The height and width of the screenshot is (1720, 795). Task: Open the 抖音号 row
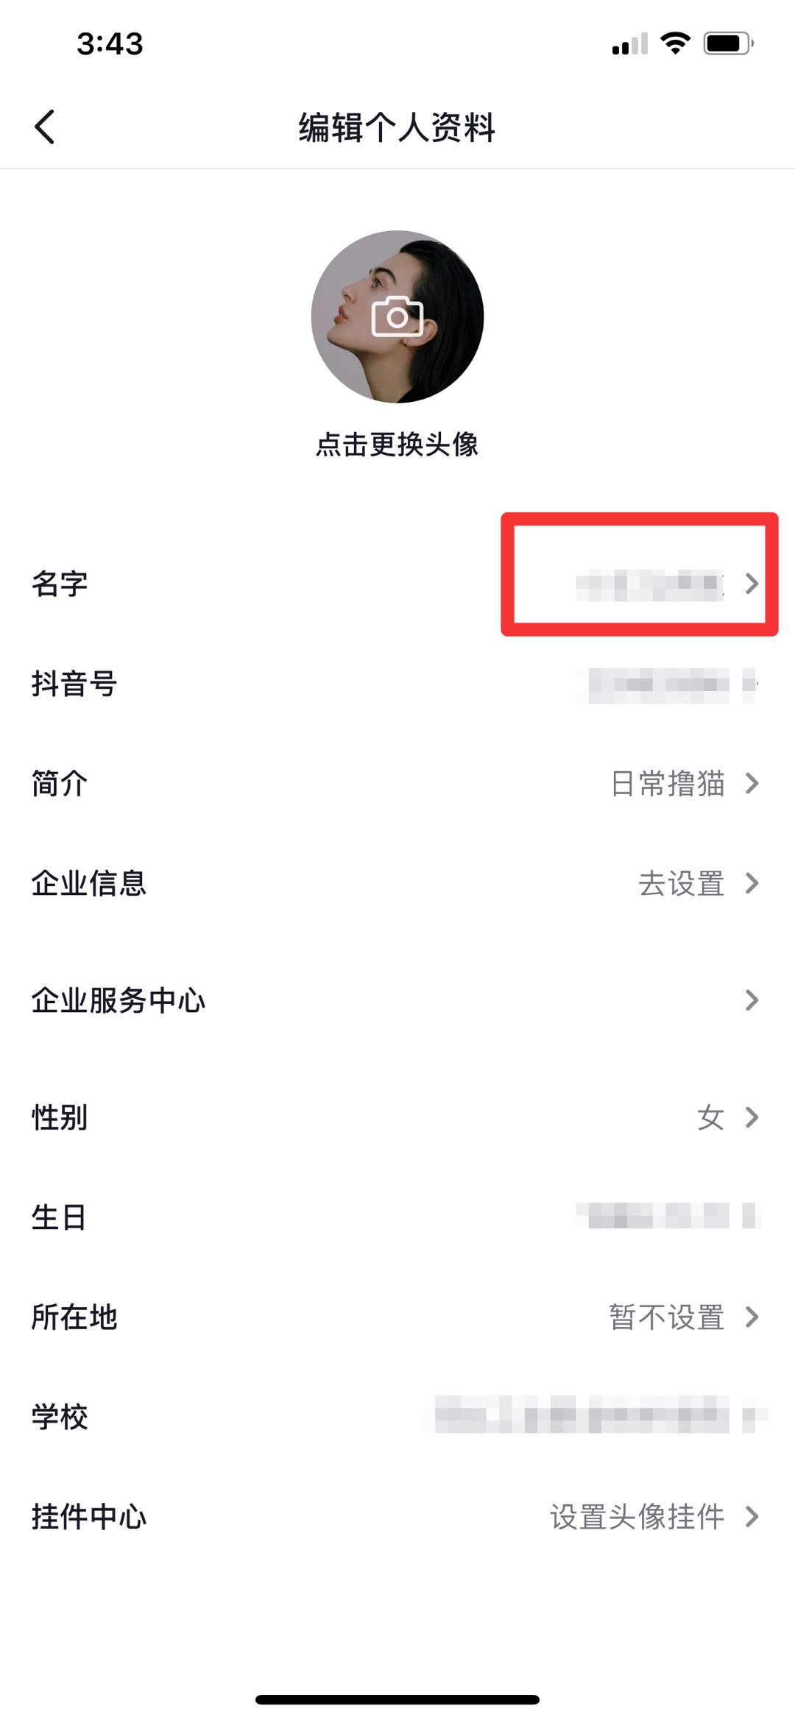pyautogui.click(x=397, y=684)
